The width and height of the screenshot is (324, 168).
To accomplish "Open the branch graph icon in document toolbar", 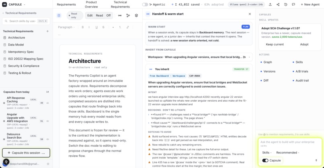I will tap(128, 16).
